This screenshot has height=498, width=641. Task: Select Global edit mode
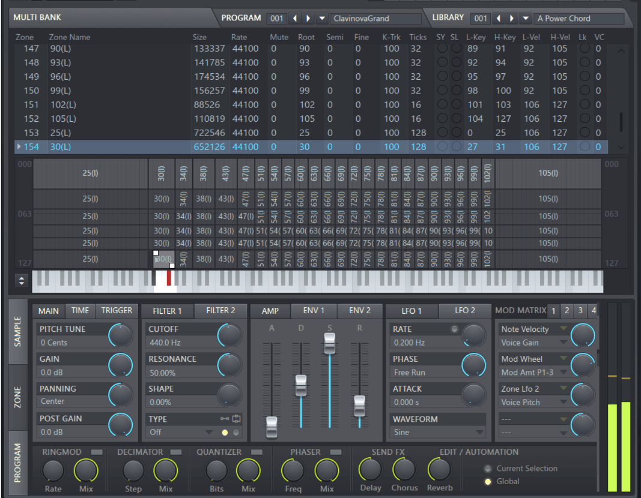[x=488, y=482]
